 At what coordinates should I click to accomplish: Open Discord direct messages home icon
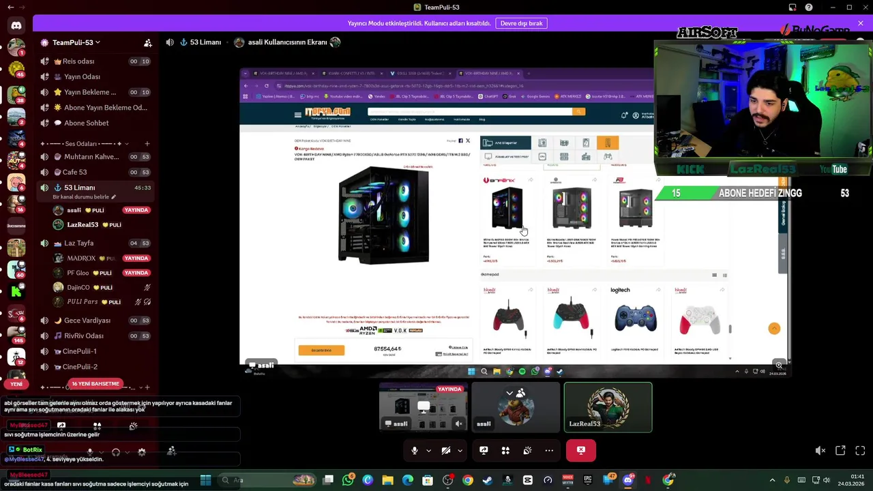click(x=16, y=26)
